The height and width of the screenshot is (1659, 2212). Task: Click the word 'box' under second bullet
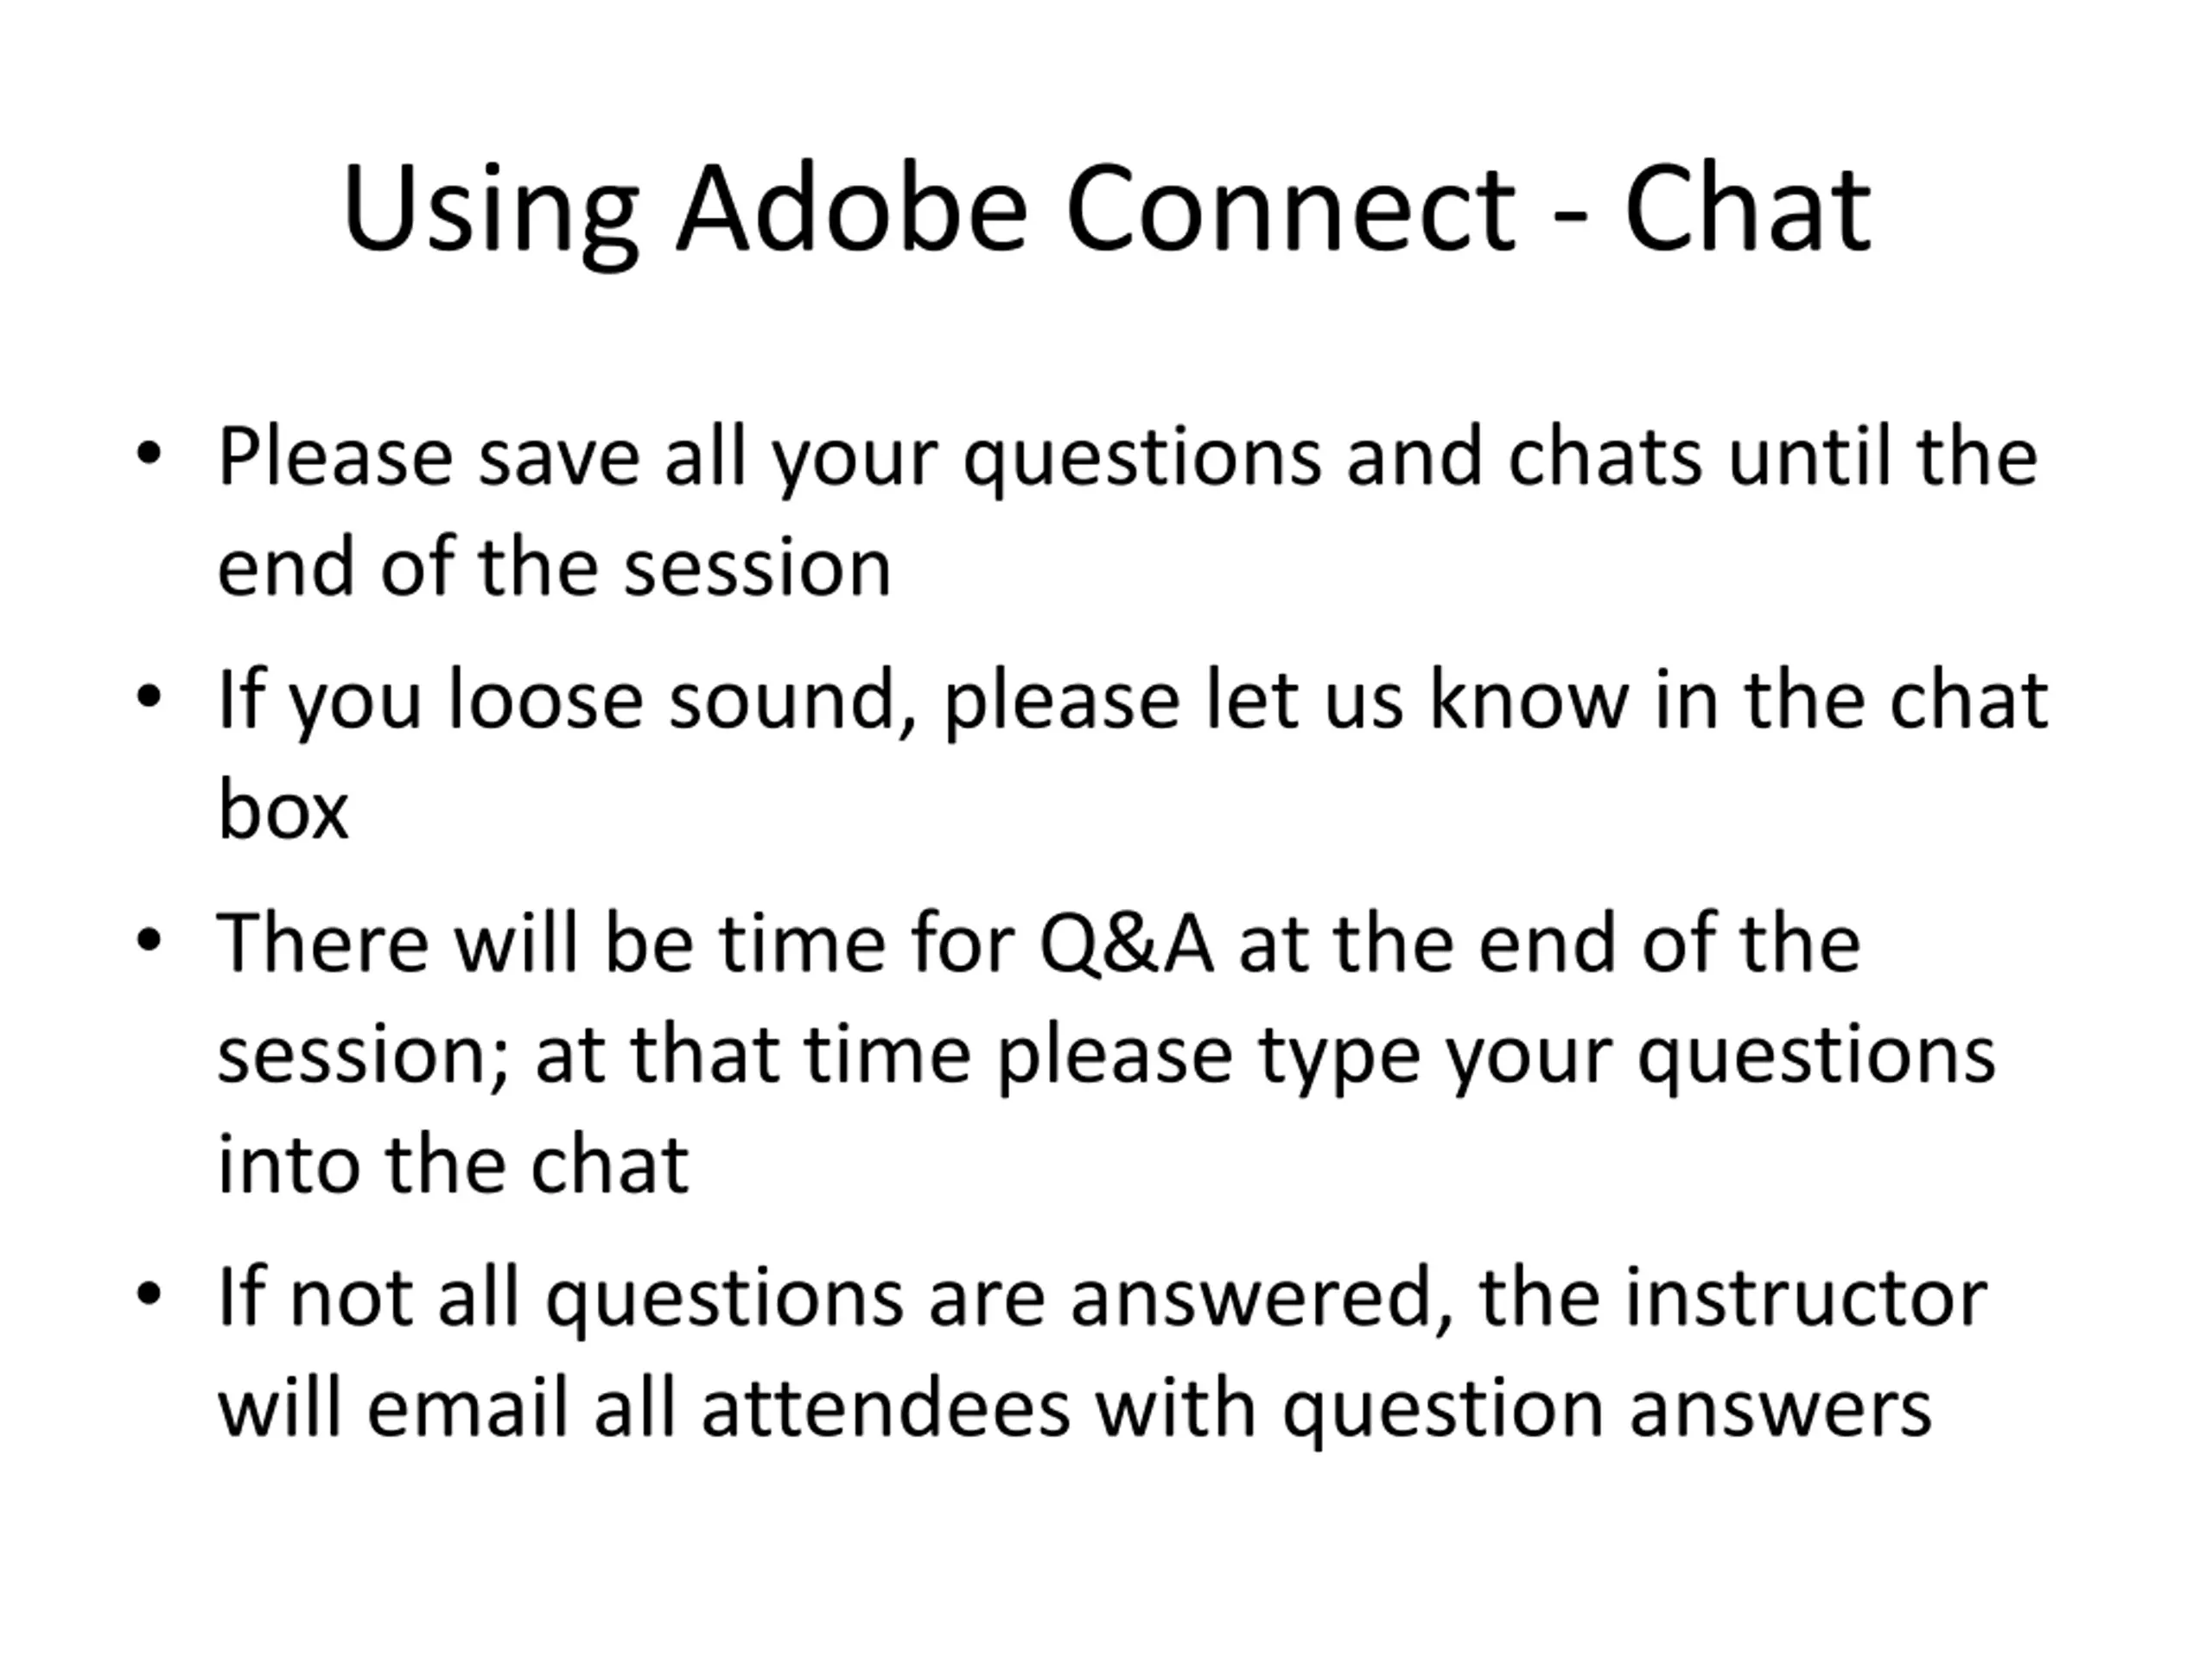(x=283, y=809)
